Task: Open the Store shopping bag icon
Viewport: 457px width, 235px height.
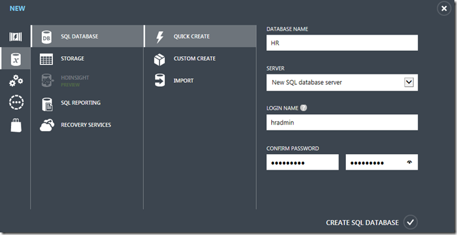Action: (16, 125)
